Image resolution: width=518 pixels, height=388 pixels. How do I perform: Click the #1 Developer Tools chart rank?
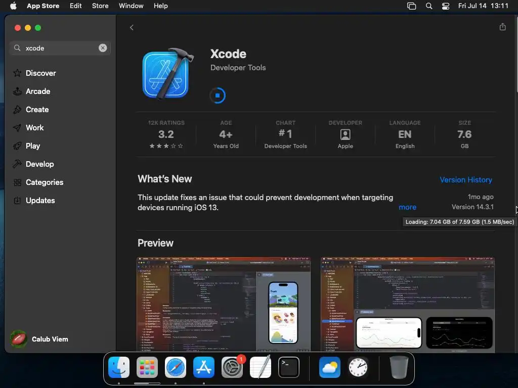285,134
